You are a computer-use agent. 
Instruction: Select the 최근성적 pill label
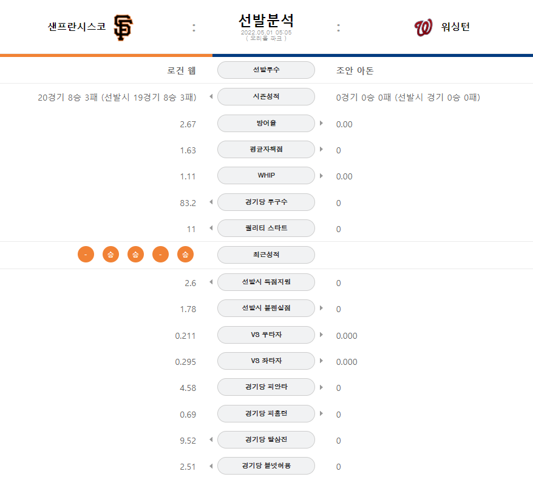click(266, 255)
